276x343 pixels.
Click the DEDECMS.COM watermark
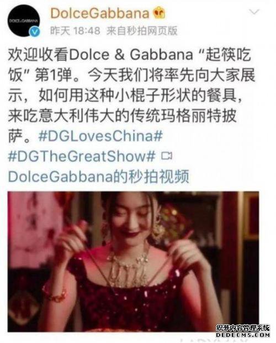pyautogui.click(x=243, y=335)
